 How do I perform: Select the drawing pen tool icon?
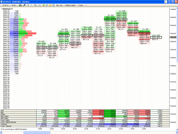pyautogui.click(x=24, y=5)
